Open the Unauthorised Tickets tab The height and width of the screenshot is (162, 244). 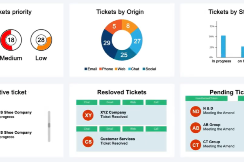206,98
